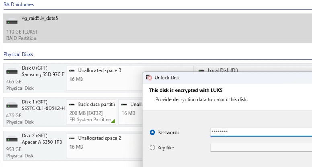Click the Disk 1 SSSTC drive icon
Image resolution: width=312 pixels, height=167 pixels.
point(12,105)
